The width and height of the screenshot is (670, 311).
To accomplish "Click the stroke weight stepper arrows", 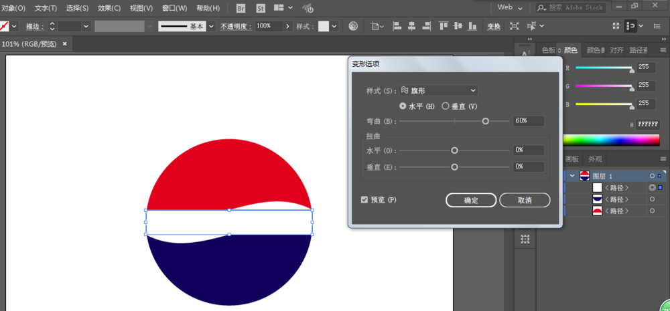I will (52, 27).
